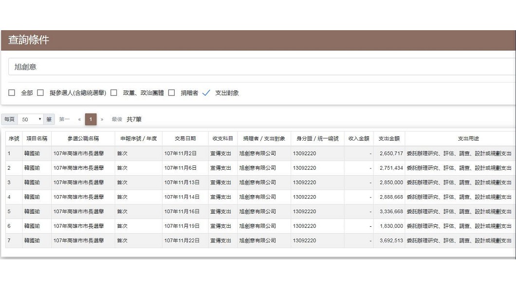The height and width of the screenshot is (290, 516).
Task: Check the 擬參選人(含總統選舉) checkbox
Action: click(x=40, y=93)
